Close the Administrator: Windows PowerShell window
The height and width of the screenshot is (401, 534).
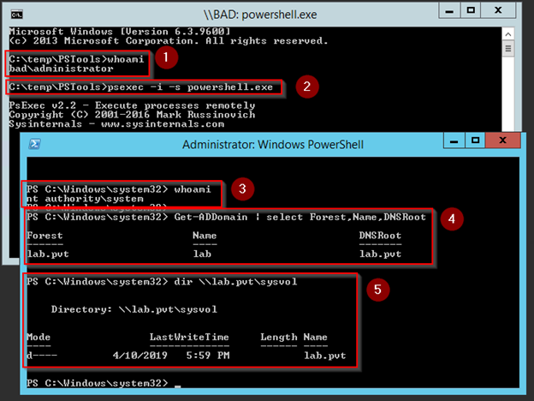502,141
